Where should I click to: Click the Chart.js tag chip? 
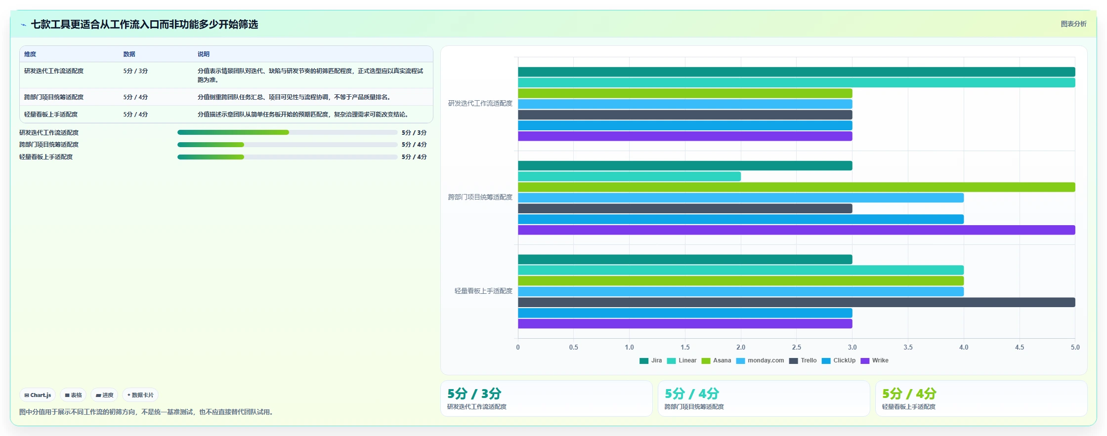pos(38,395)
